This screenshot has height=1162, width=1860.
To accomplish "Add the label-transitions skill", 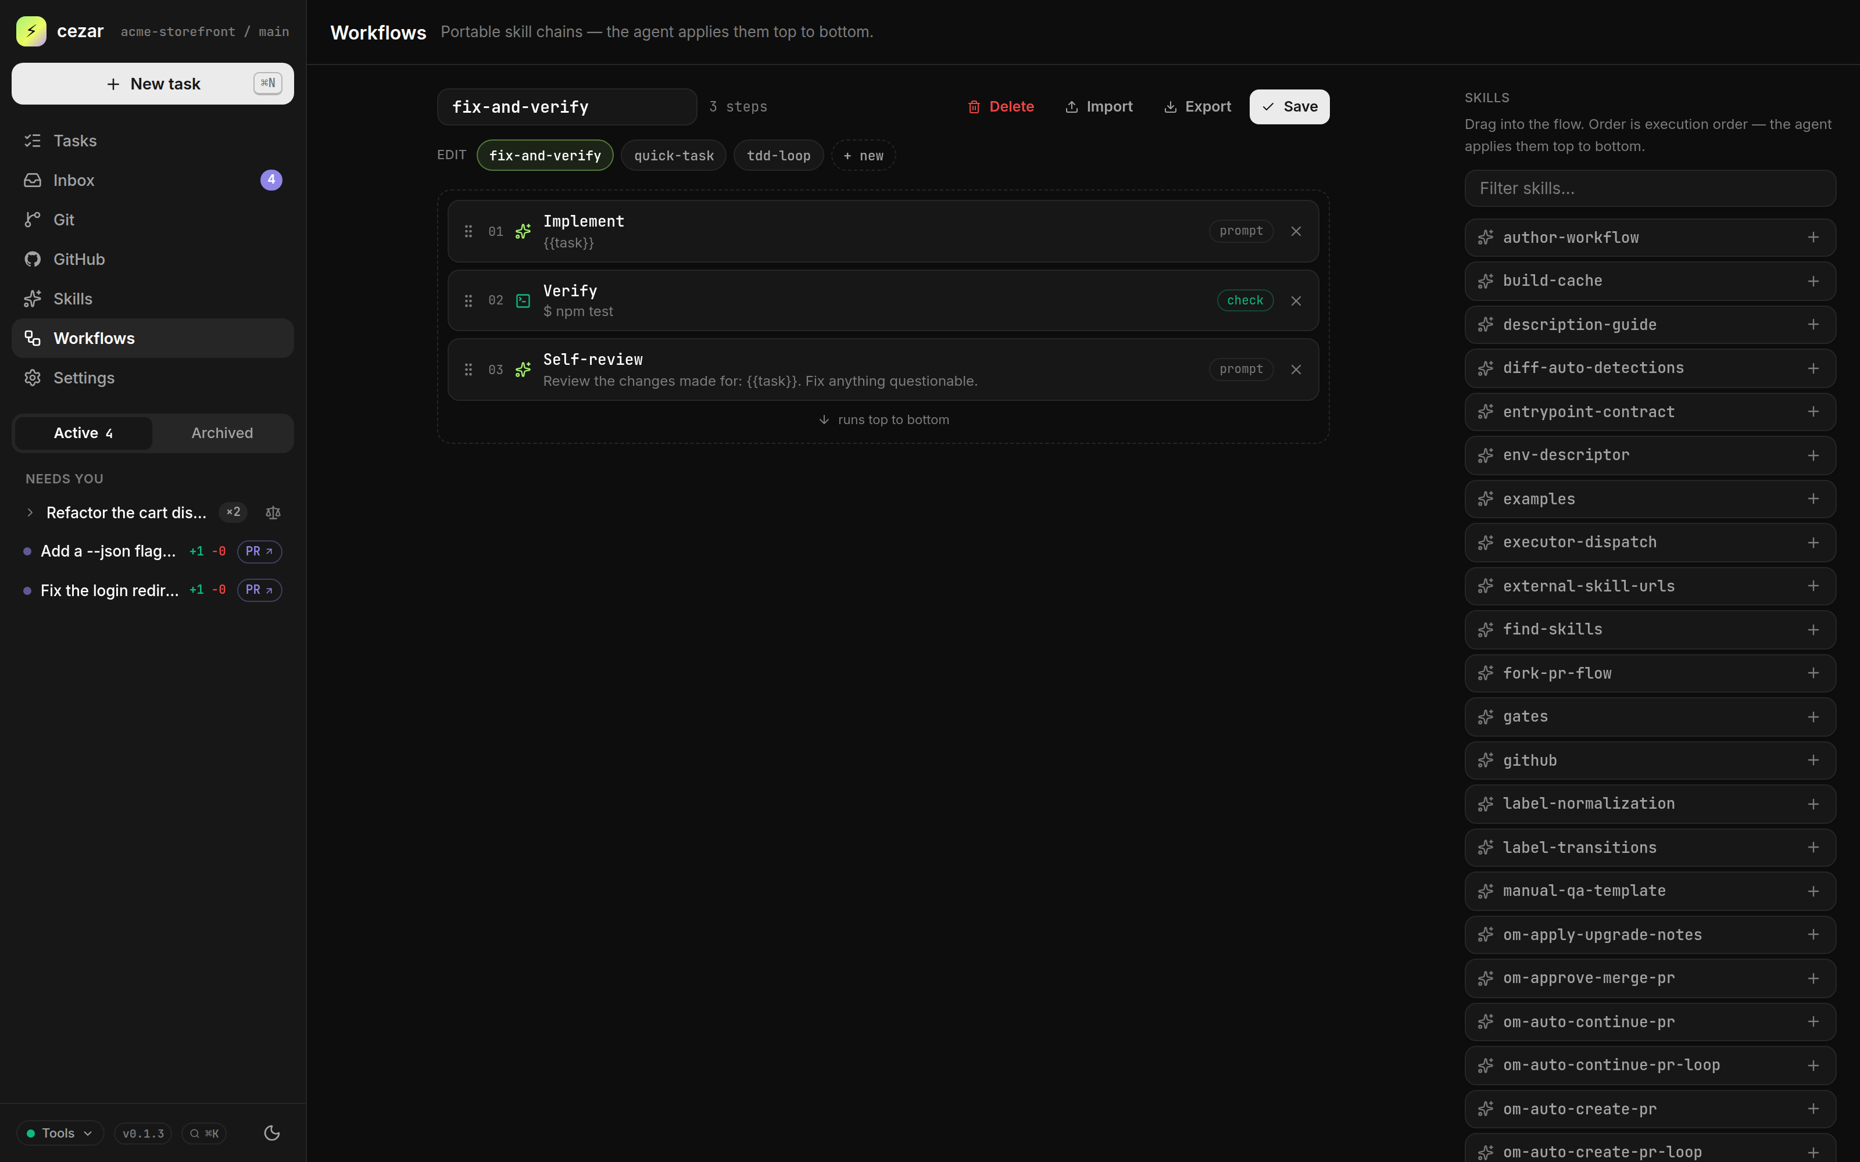I will (1813, 847).
